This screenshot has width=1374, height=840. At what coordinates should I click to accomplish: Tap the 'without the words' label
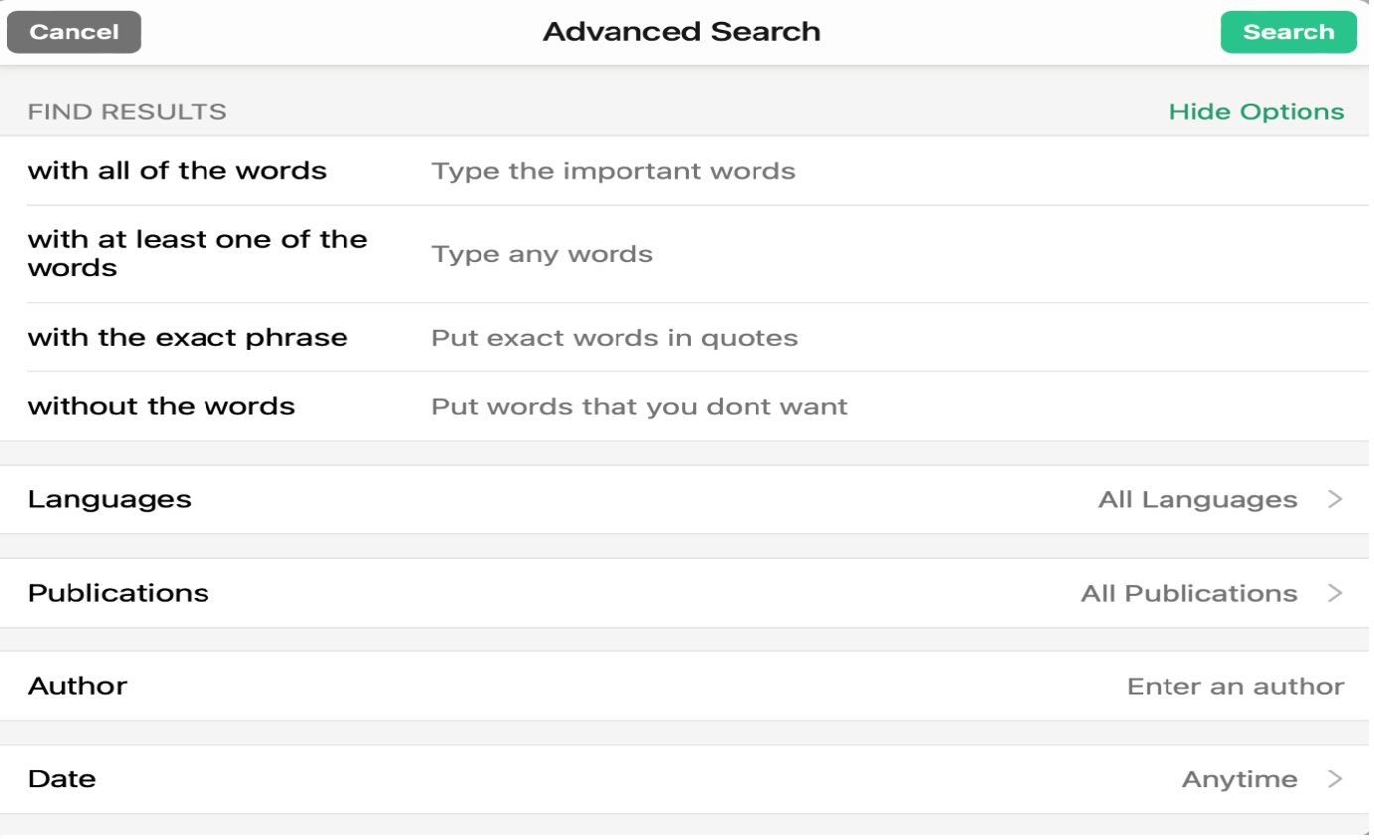161,407
